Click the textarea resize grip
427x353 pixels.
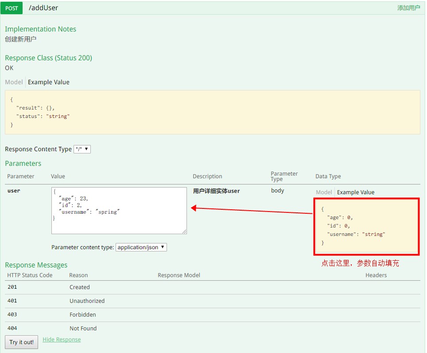[183, 231]
